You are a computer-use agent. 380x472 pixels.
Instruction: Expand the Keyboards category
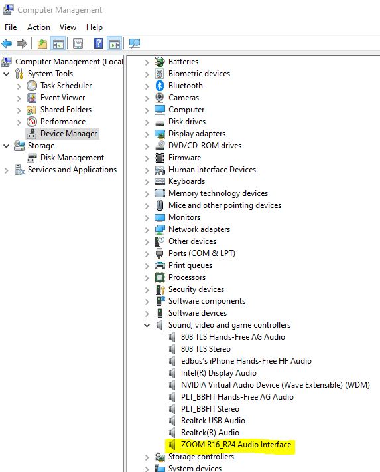point(147,182)
